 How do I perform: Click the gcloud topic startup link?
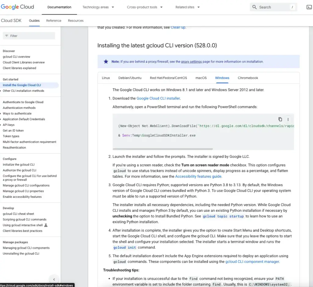click(x=223, y=216)
